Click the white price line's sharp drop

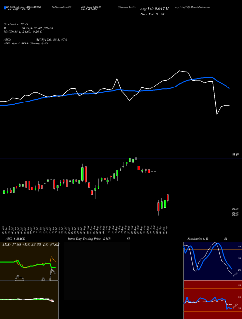(215, 98)
